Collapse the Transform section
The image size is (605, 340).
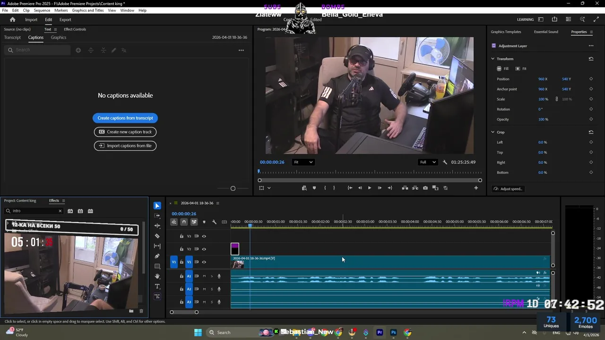(493, 59)
